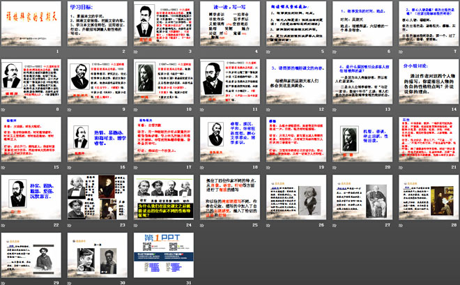The image size is (460, 285).
Task: Select slide 3 thumbnail with mustached man portrait
Action: (164, 24)
